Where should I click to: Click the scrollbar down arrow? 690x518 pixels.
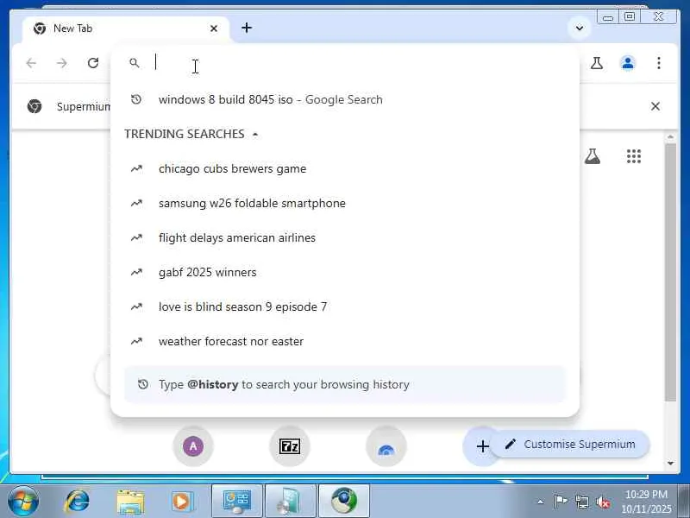point(670,464)
